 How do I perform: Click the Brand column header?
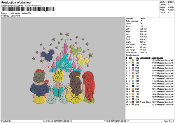coord(160,58)
